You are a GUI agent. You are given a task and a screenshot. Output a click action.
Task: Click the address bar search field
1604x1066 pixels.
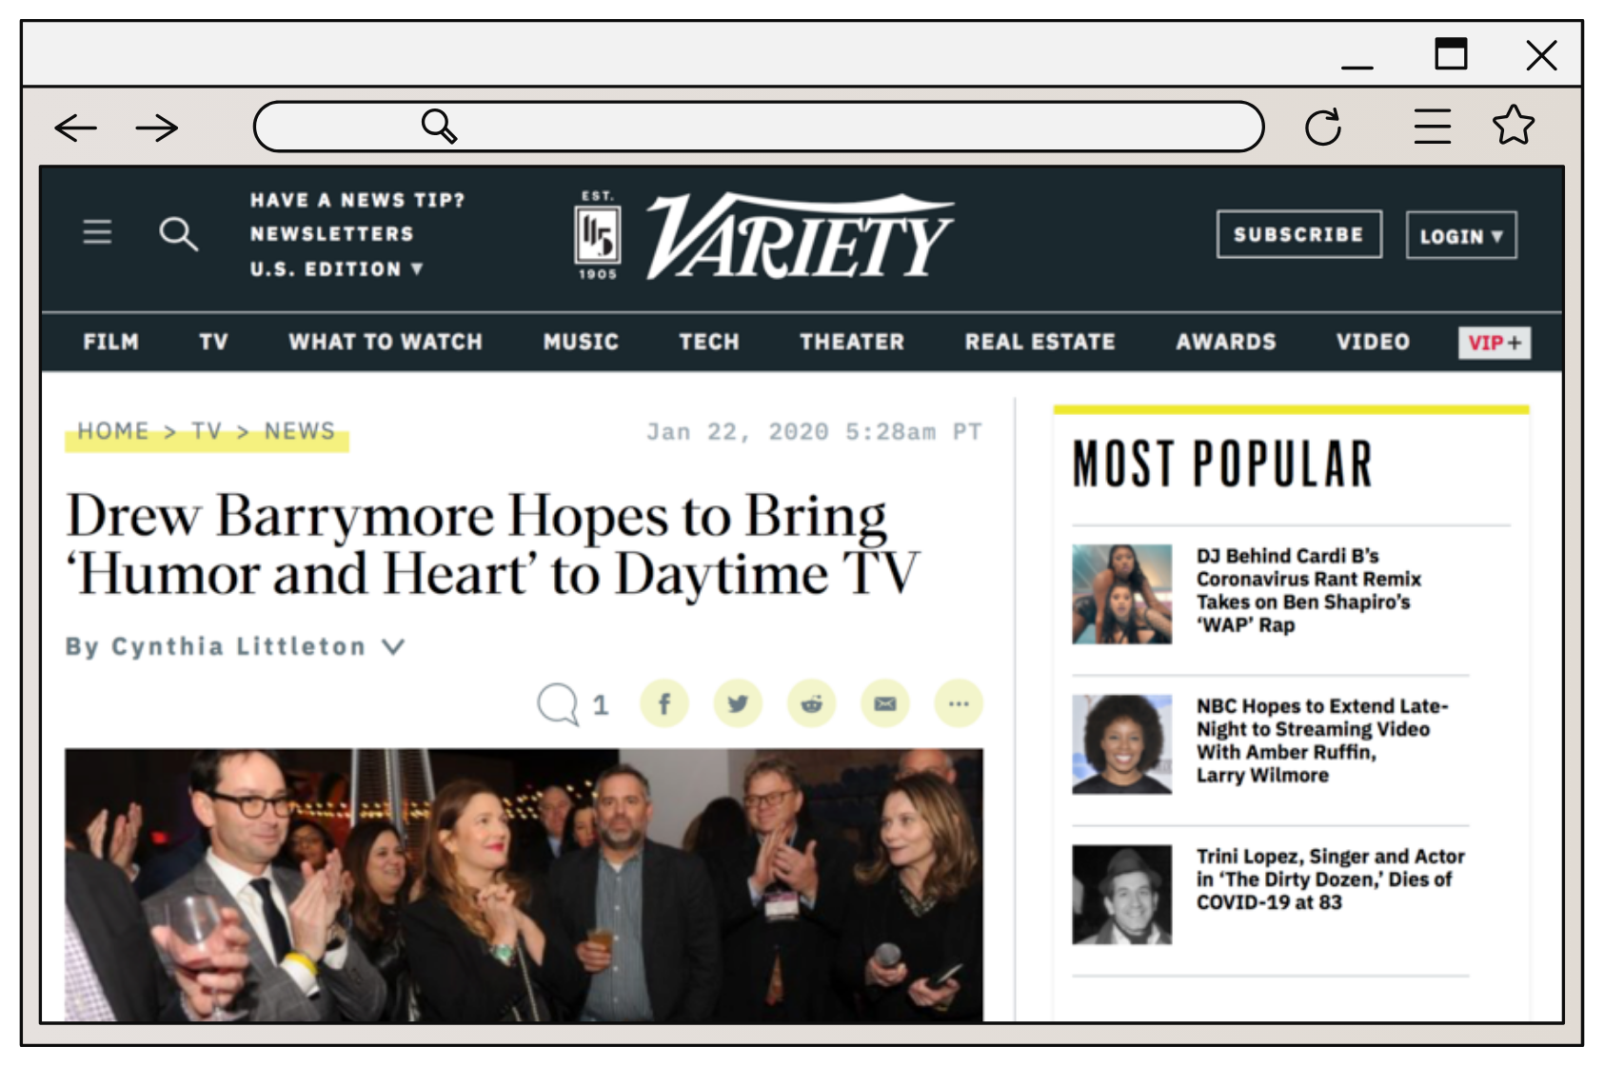pyautogui.click(x=759, y=127)
